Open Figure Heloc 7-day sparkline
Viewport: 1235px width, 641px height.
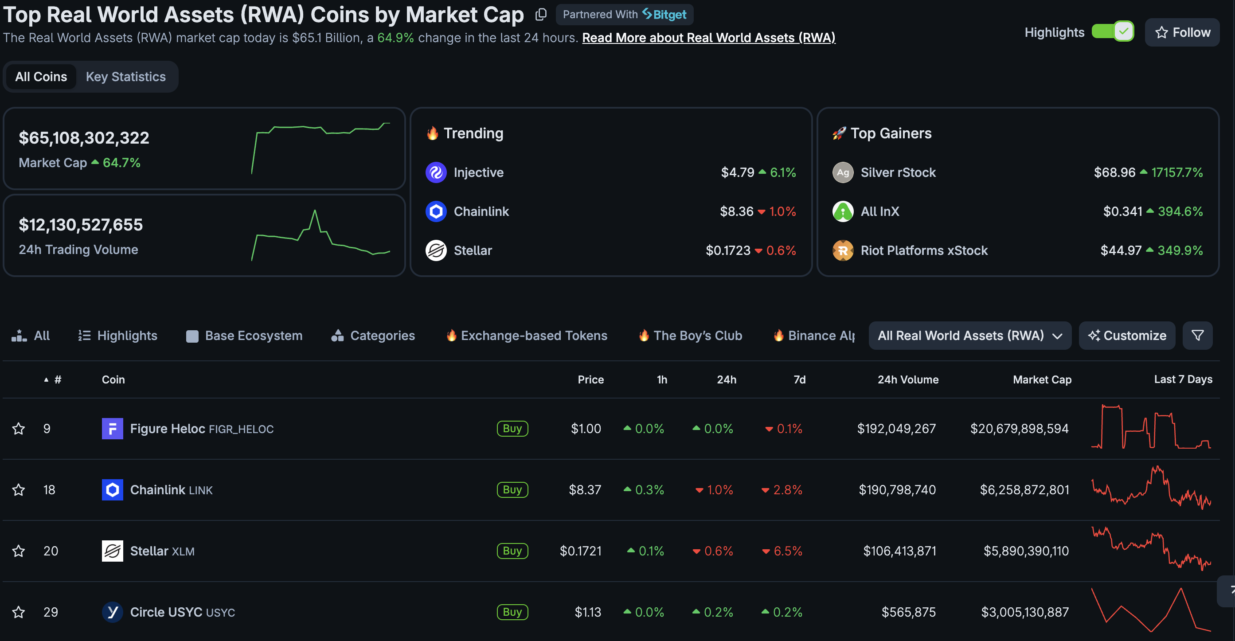click(1151, 427)
